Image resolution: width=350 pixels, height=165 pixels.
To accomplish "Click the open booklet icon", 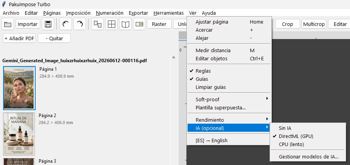I will (125, 24).
